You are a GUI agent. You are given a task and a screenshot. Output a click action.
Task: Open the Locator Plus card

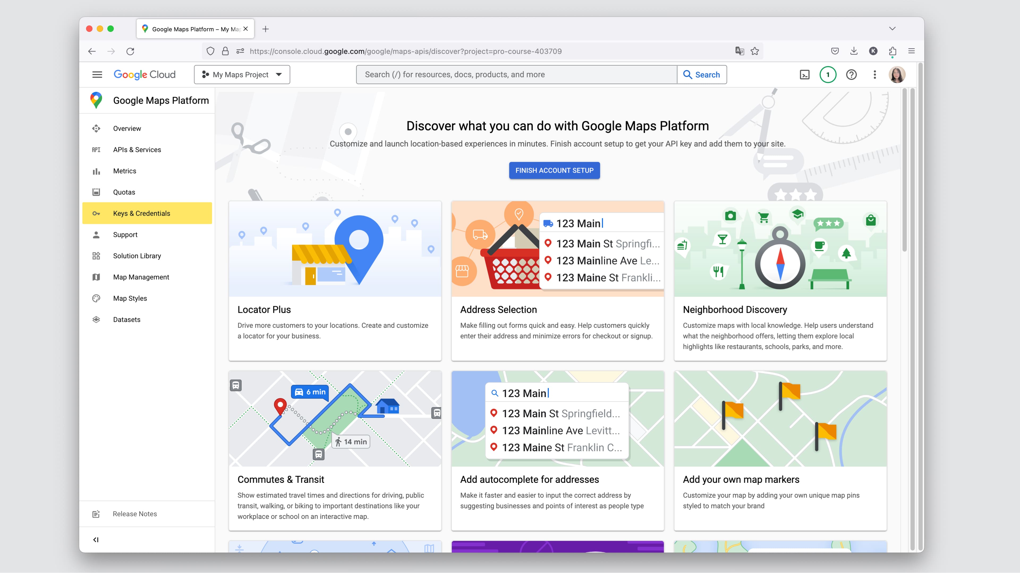click(x=335, y=281)
